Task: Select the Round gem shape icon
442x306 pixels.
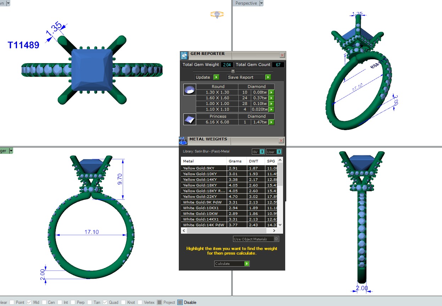Action: pyautogui.click(x=189, y=90)
